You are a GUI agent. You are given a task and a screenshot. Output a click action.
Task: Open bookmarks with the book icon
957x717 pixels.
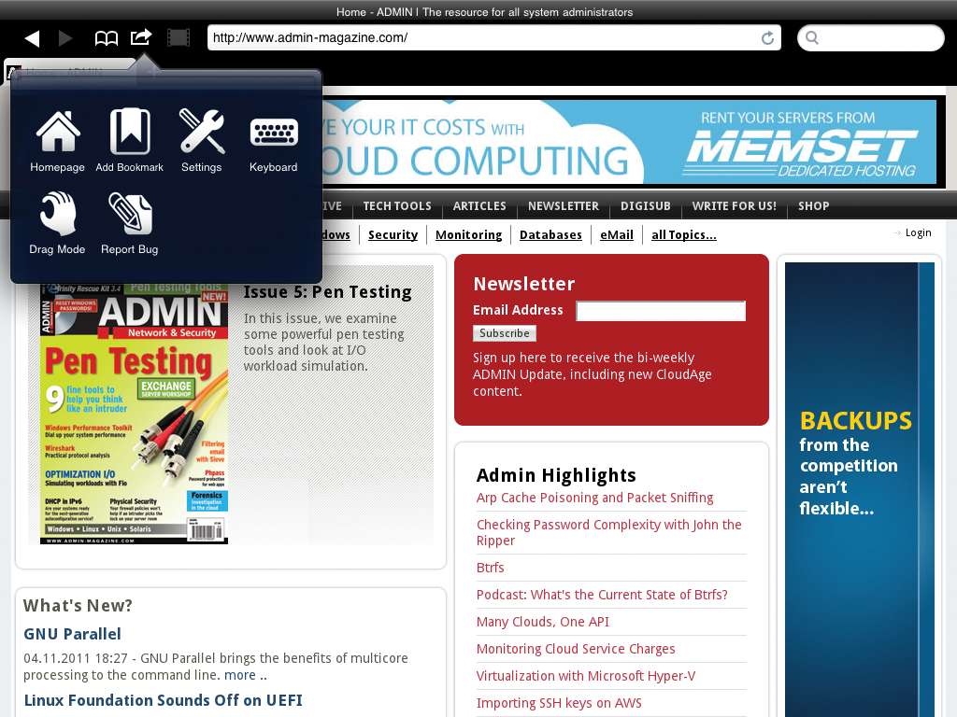(107, 37)
